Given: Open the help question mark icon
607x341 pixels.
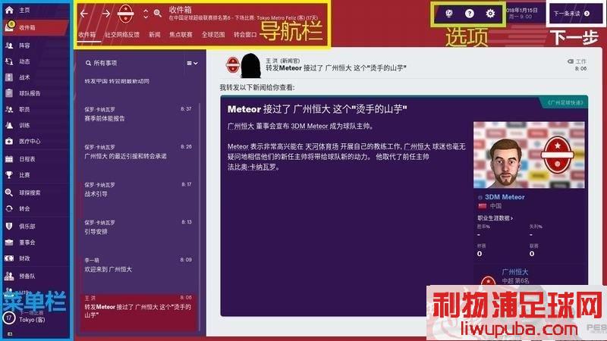Looking at the screenshot, I should (469, 14).
